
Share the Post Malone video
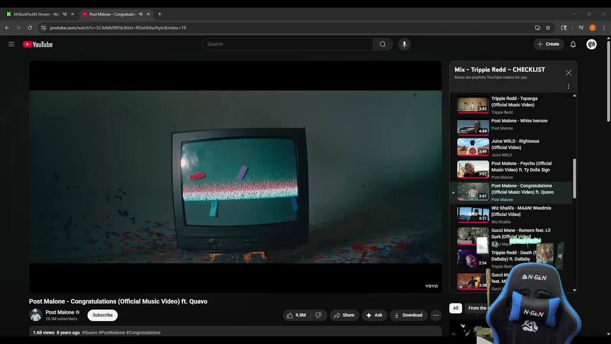[344, 315]
